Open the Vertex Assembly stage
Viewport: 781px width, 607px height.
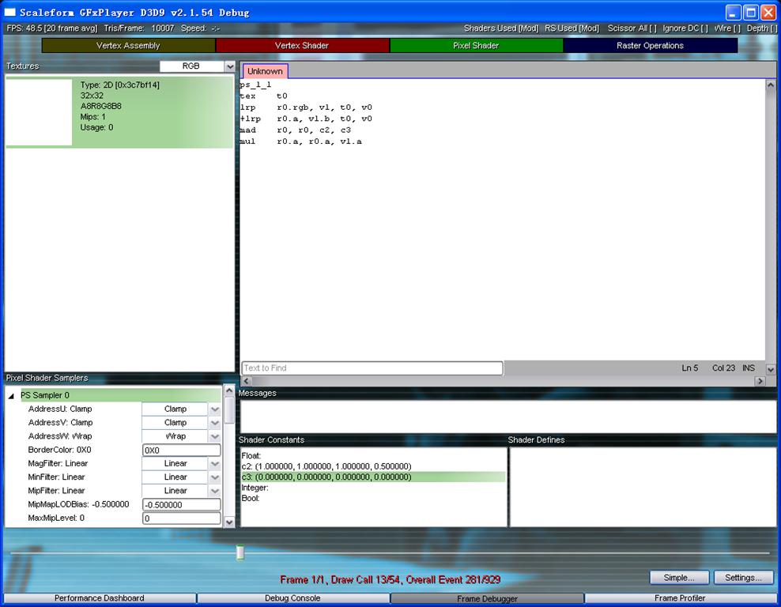tap(129, 45)
